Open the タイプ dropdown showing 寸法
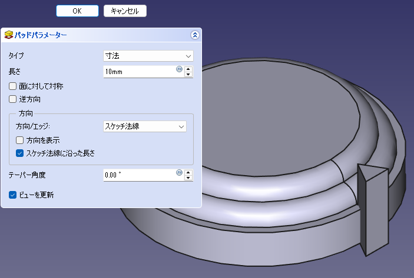The height and width of the screenshot is (278, 414). click(148, 56)
